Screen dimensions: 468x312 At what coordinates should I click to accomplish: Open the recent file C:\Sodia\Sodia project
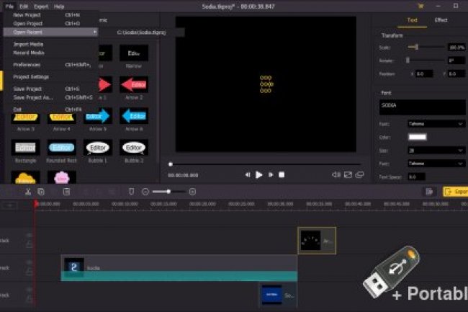141,32
